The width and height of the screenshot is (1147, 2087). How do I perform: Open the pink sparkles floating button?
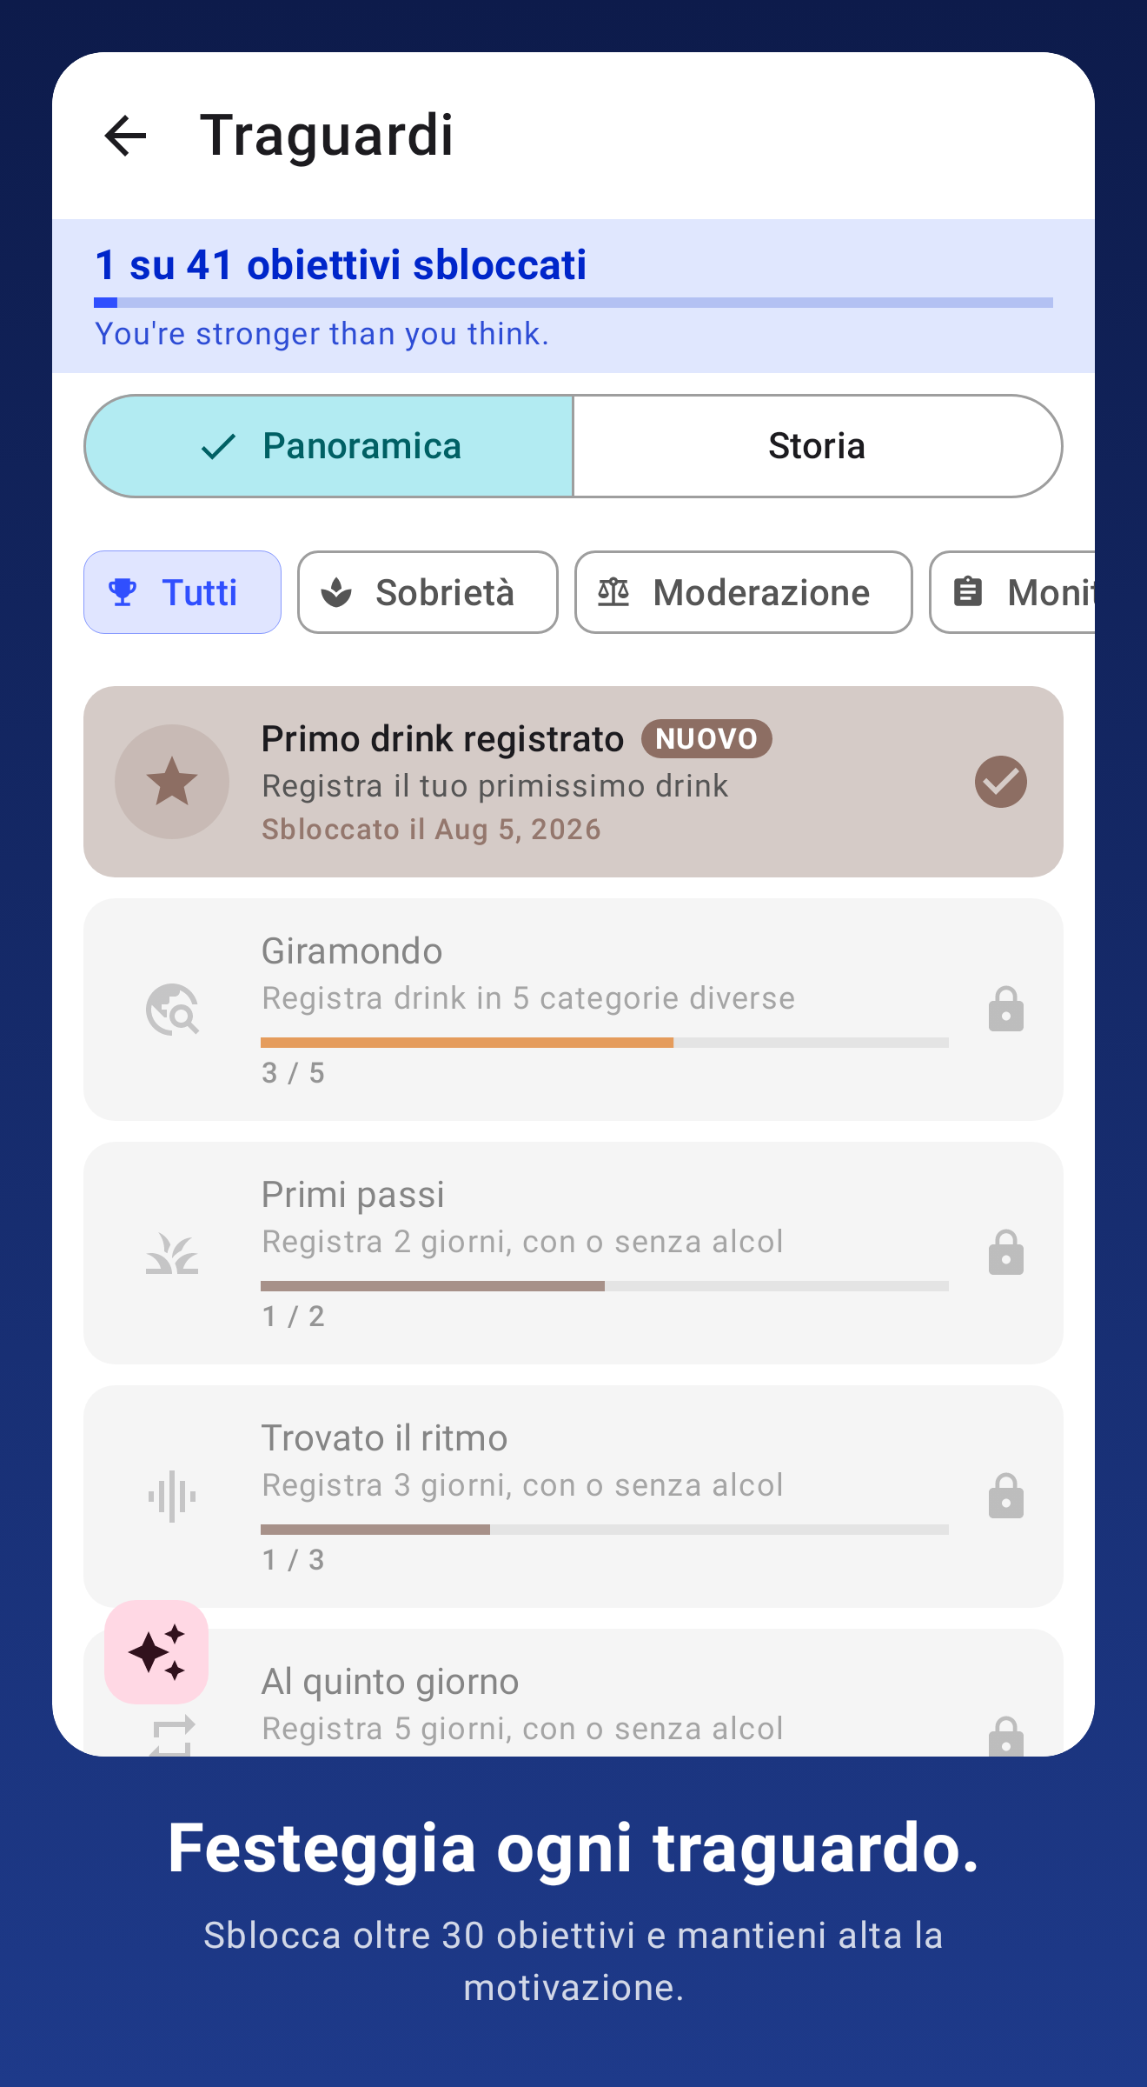pos(156,1652)
